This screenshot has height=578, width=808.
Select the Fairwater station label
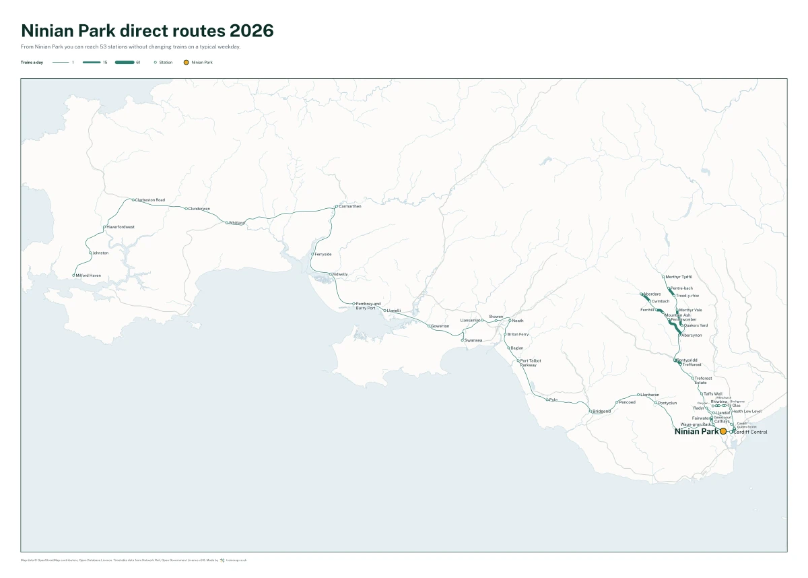click(701, 418)
